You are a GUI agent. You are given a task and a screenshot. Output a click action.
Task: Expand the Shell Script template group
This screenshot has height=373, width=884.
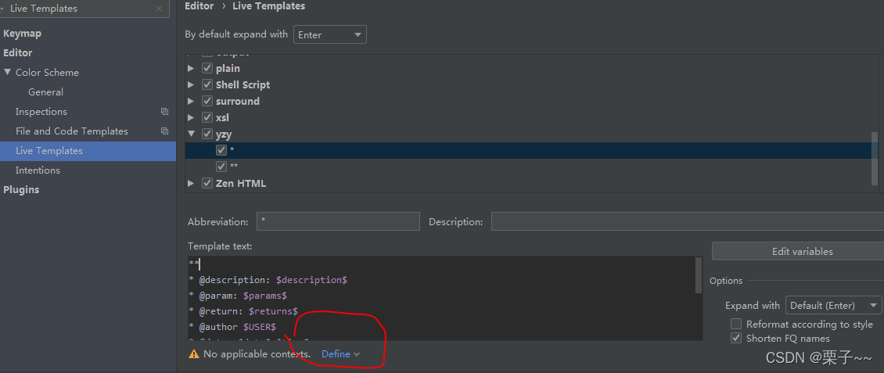pos(191,84)
